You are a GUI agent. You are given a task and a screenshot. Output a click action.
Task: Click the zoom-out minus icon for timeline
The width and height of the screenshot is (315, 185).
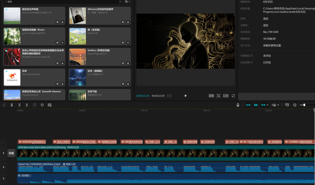click(295, 105)
